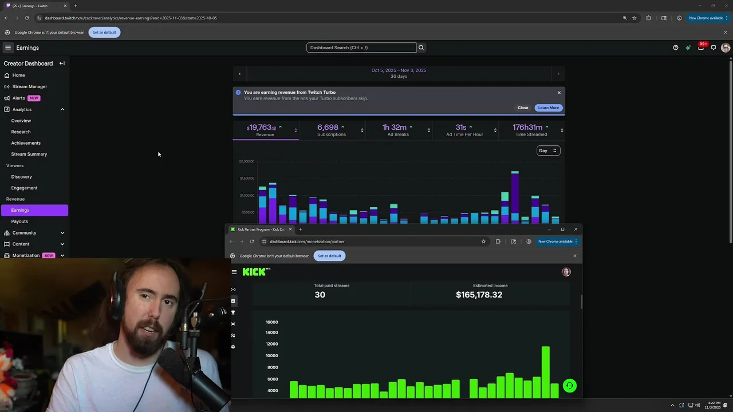Click the Twitch dashboard search magnifier button
This screenshot has width=733, height=412.
pyautogui.click(x=421, y=47)
